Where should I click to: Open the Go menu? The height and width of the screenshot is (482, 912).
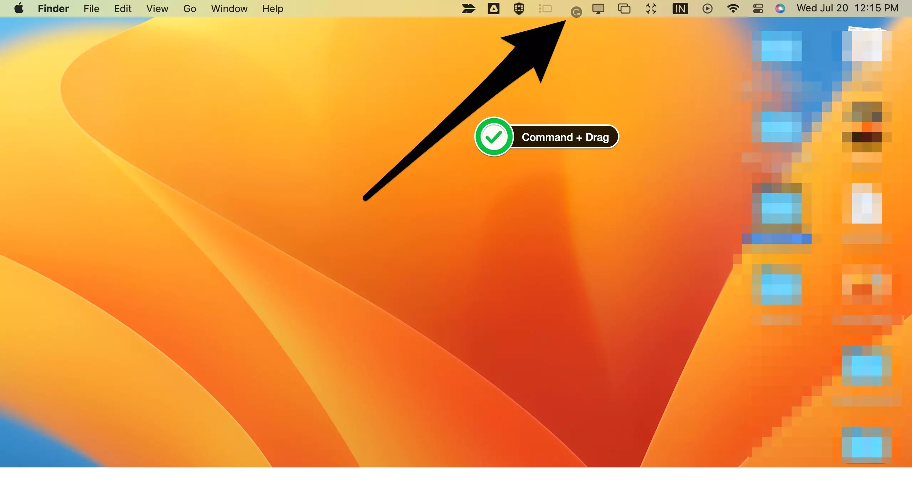coord(189,9)
